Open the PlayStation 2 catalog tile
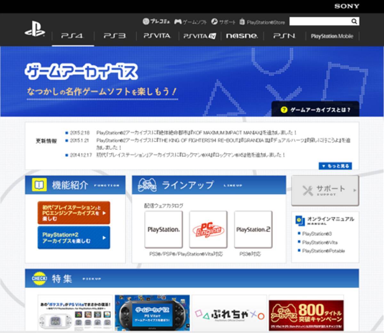The image size is (384, 333). (x=253, y=229)
